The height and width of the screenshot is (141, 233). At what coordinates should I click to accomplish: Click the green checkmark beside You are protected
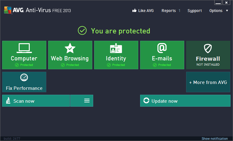pyautogui.click(x=82, y=31)
